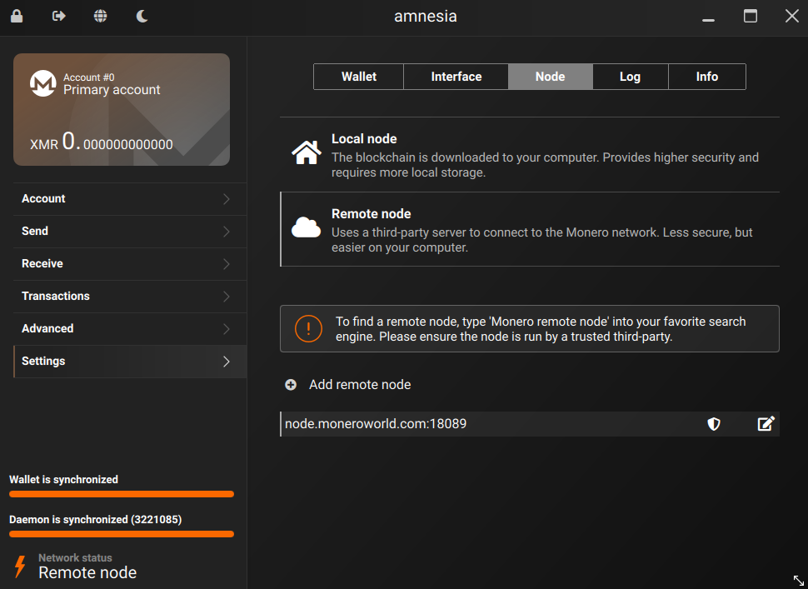Viewport: 808px width, 589px height.
Task: Click the plus icon for Add remote node
Action: [291, 385]
